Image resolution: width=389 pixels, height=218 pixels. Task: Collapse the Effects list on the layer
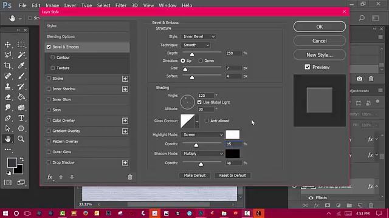377,186
